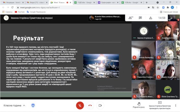Click the presentation status button
The image size is (180, 112).
point(160,105)
